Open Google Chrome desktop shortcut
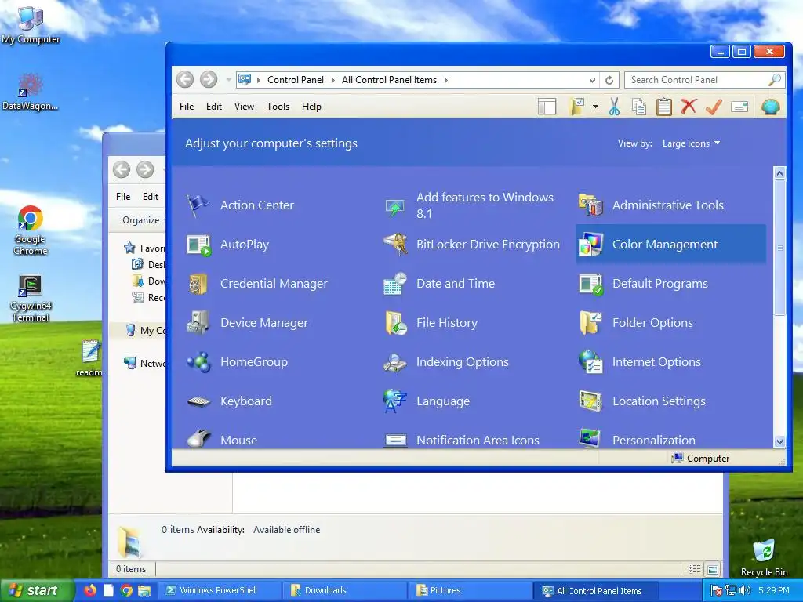 [x=31, y=230]
